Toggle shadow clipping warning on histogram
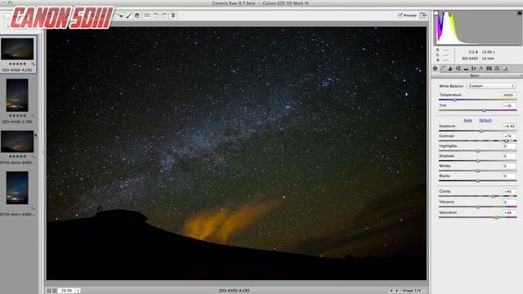The width and height of the screenshot is (523, 294). click(436, 13)
